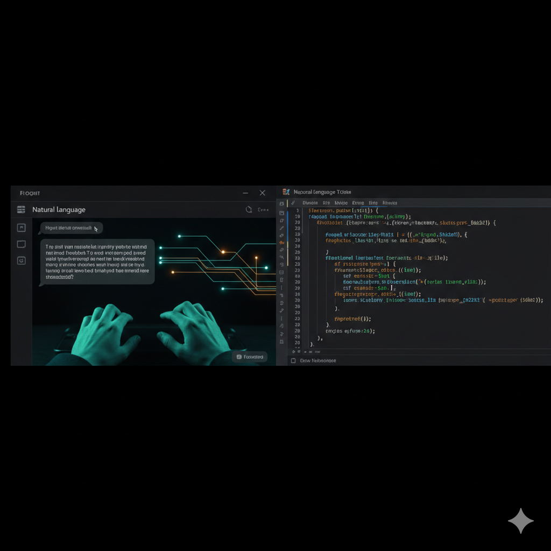Image resolution: width=551 pixels, height=551 pixels.
Task: Toggle the paperclip icon on the editor tab bar
Action: coord(293,203)
